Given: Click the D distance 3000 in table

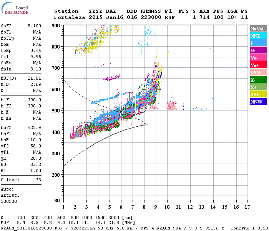Looking at the screenshot, I should click(x=114, y=218).
